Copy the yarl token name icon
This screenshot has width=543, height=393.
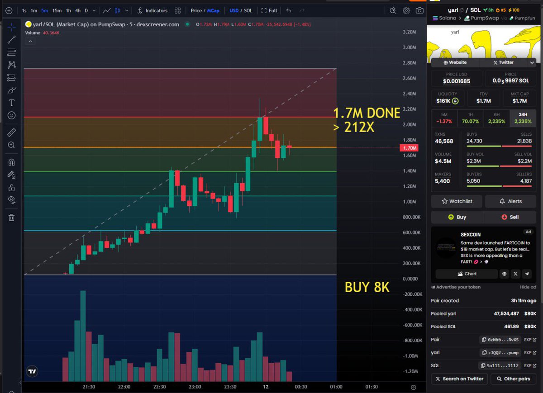tap(462, 10)
